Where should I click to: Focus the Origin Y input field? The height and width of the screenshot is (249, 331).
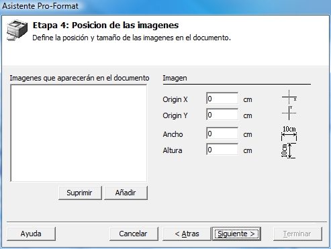pyautogui.click(x=222, y=115)
